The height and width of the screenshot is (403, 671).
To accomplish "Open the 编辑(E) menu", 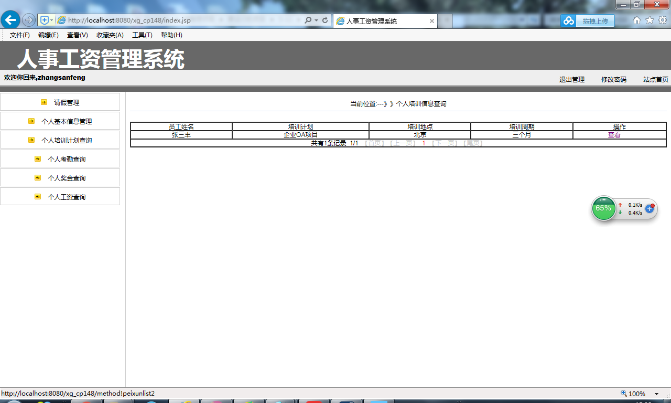I will click(48, 35).
